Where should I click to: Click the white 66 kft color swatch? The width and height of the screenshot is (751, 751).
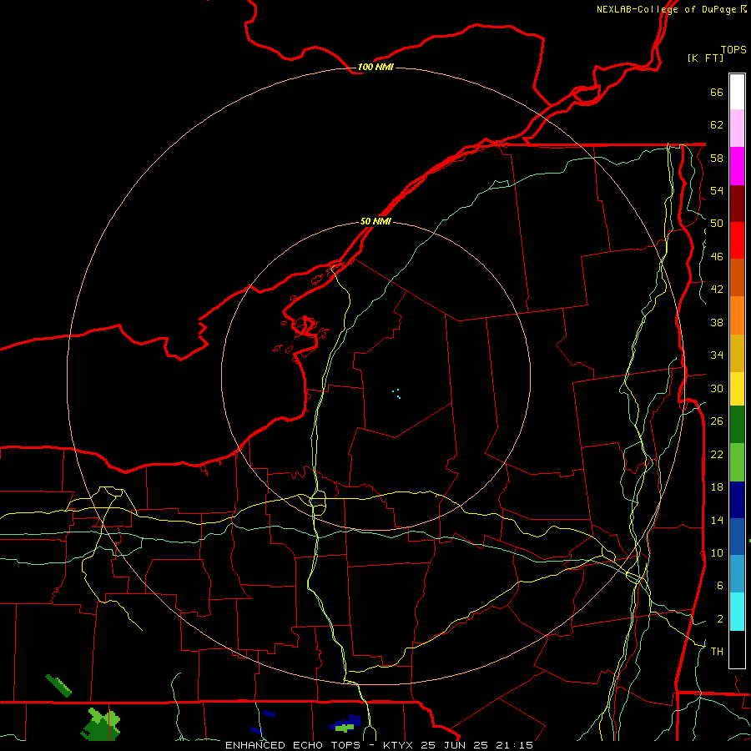[x=737, y=92]
